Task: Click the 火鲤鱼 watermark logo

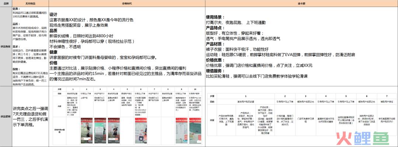Action: tap(363, 139)
